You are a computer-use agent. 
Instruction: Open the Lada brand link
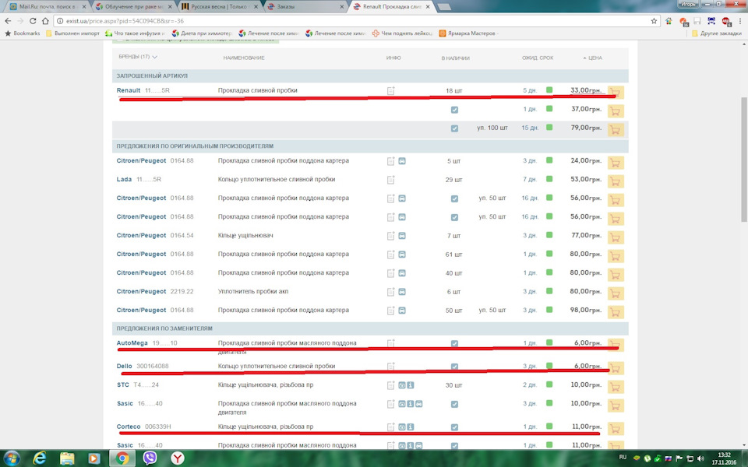(x=124, y=179)
